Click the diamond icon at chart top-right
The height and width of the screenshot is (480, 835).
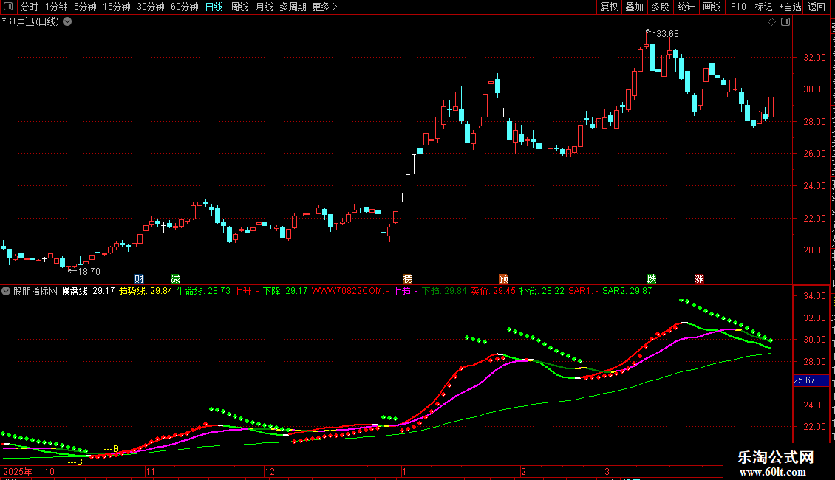tap(771, 22)
